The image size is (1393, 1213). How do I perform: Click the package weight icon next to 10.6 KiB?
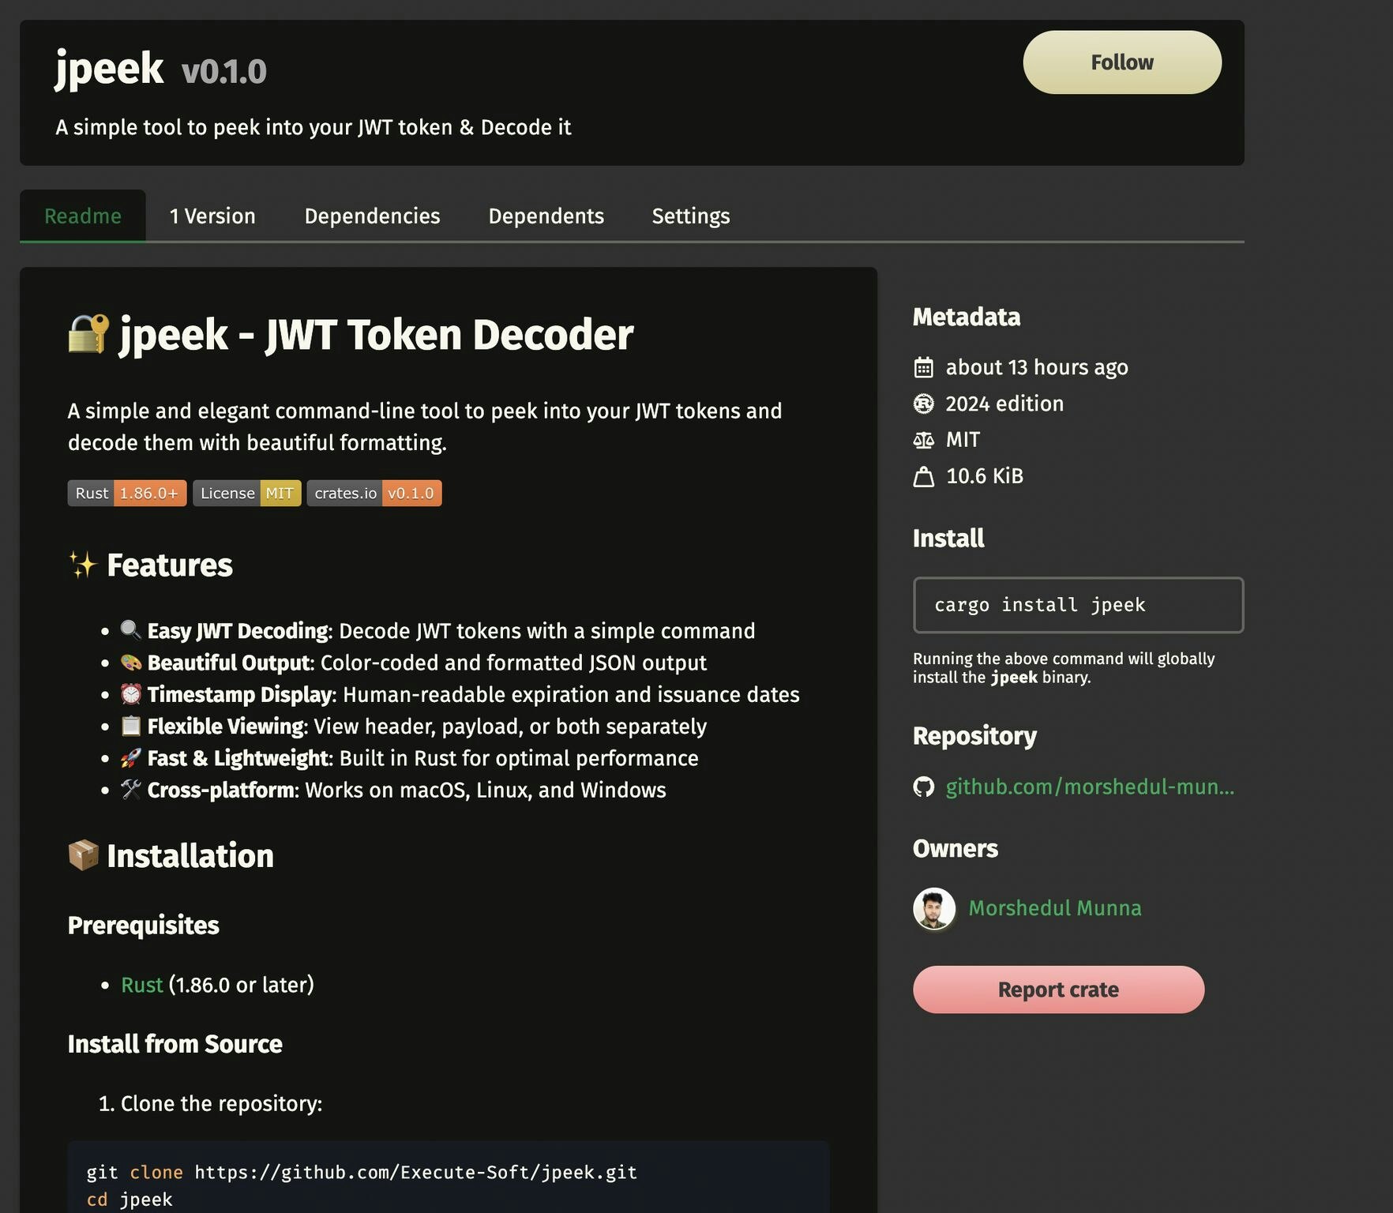pos(923,476)
